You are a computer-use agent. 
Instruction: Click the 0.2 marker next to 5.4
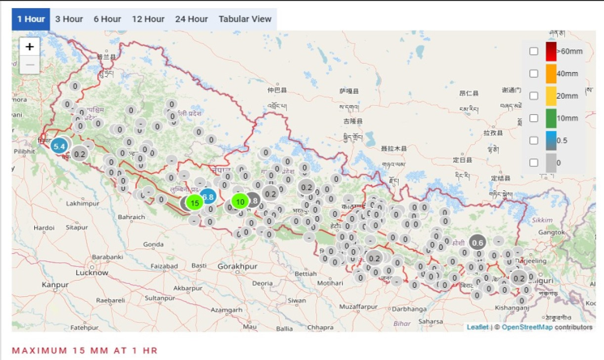pos(79,155)
